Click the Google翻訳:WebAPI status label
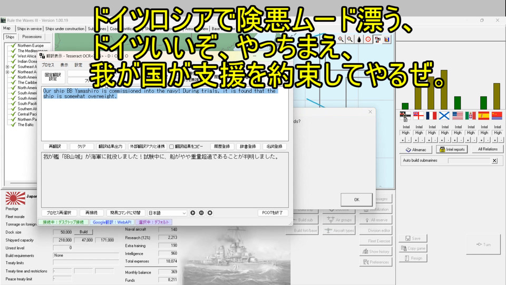 [112, 222]
